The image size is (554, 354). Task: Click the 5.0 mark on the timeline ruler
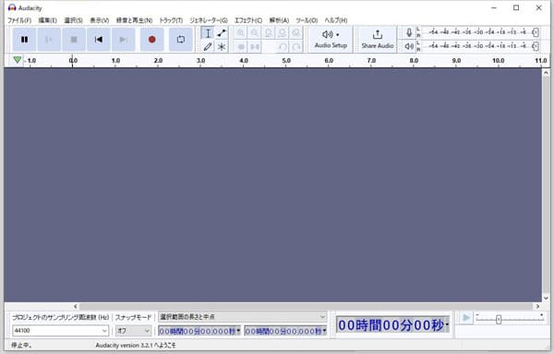286,60
